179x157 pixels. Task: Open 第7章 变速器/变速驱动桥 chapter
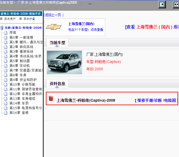click(26, 70)
